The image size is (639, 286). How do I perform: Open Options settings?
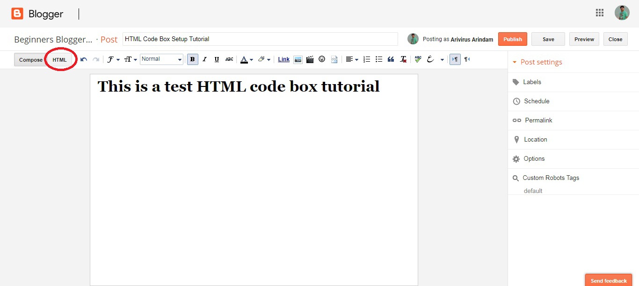573,158
